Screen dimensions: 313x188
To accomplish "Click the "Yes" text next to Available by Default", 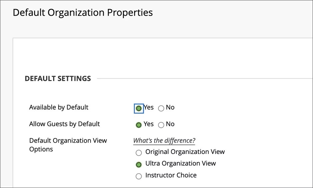I will point(148,107).
